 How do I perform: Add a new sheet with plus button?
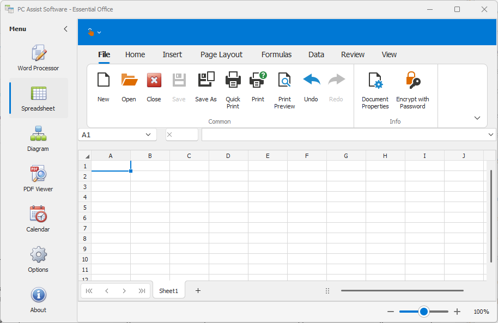point(198,291)
